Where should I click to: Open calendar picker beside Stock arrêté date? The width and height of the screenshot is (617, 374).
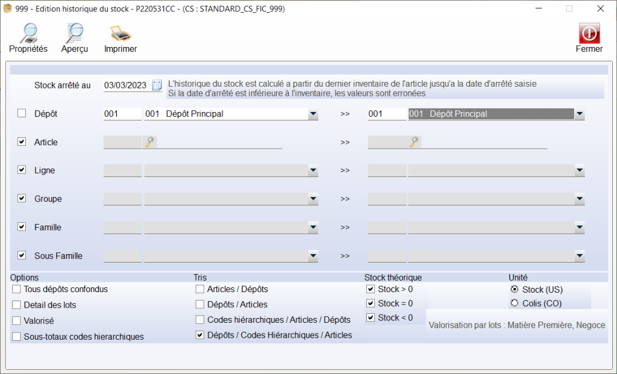[x=157, y=85]
